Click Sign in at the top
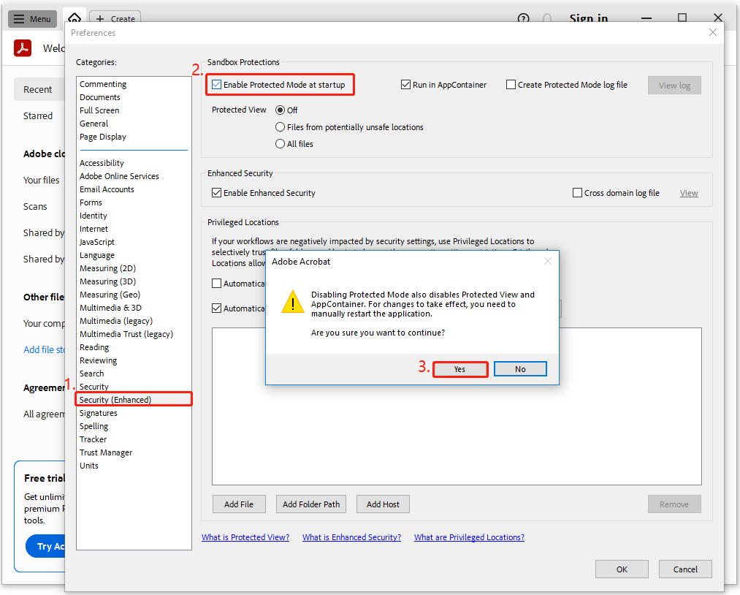 [x=589, y=18]
